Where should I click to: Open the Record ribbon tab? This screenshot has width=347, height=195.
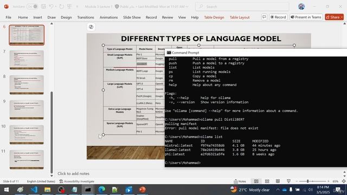click(x=151, y=17)
